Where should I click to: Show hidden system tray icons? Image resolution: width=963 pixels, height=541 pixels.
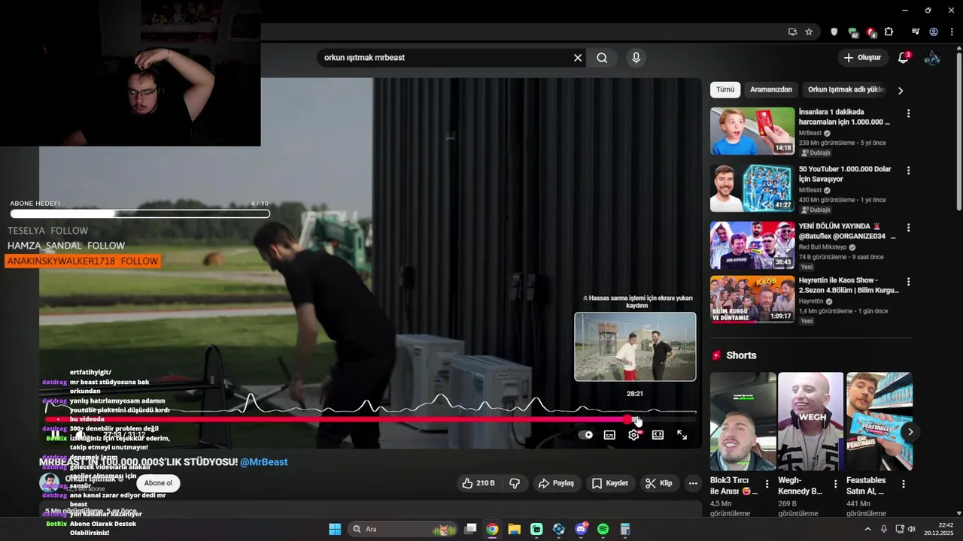(x=867, y=529)
